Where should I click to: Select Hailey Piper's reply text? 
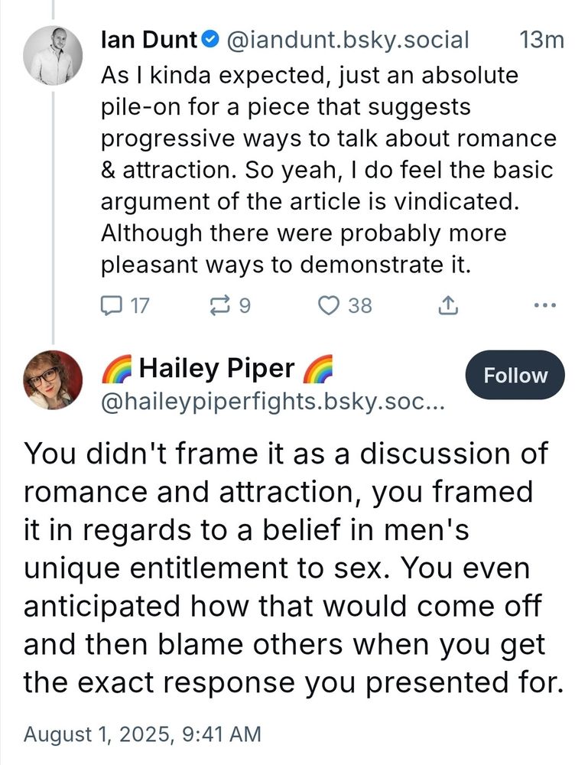(288, 566)
